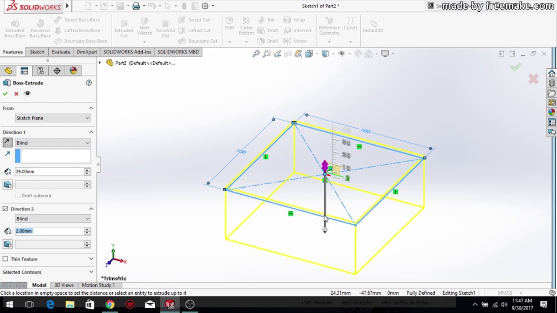Uncheck the Direction 2 checkbox
This screenshot has width=557, height=313.
(5, 209)
